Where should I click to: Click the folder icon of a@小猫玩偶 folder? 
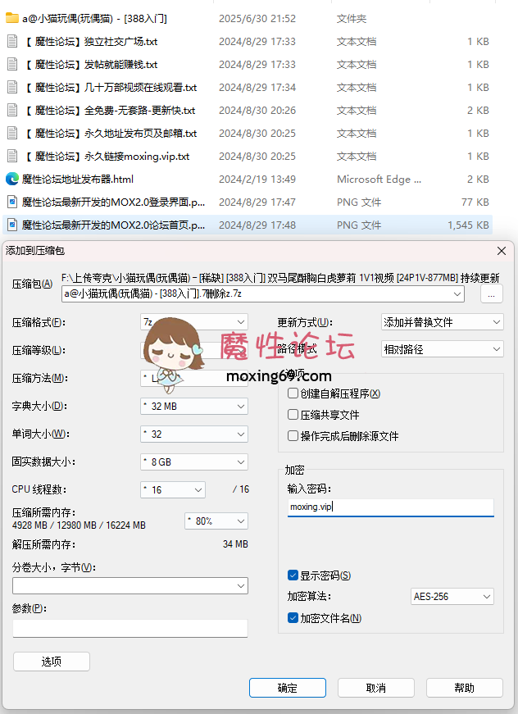[12, 18]
